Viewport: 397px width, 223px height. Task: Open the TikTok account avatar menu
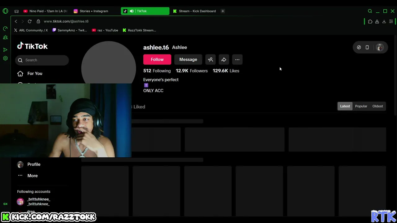click(380, 47)
